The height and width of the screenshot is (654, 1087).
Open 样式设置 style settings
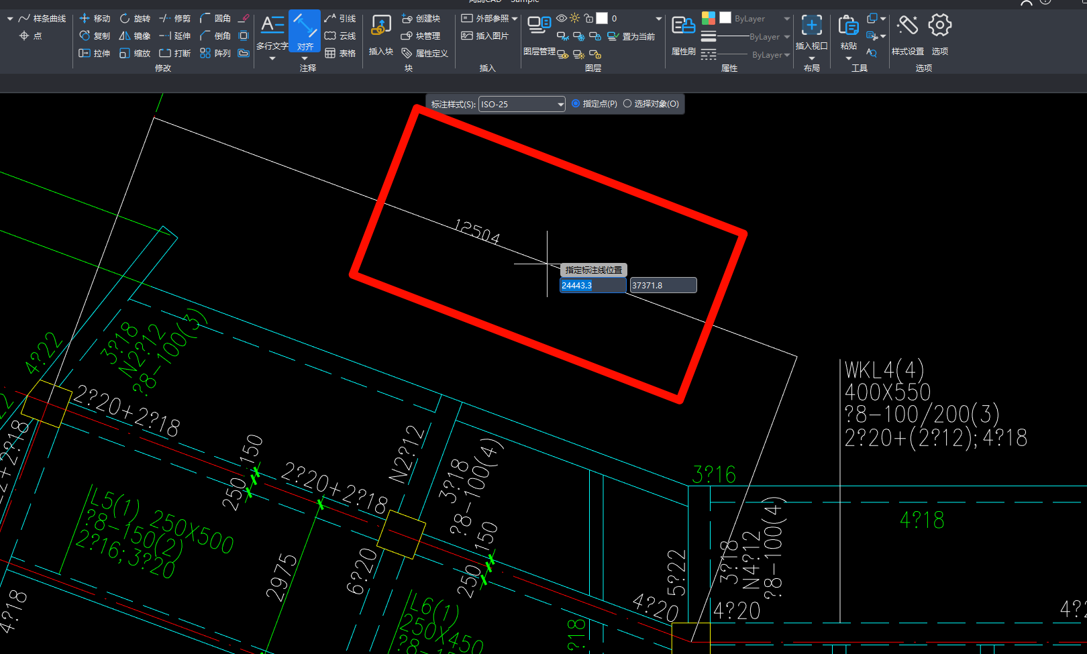click(907, 32)
